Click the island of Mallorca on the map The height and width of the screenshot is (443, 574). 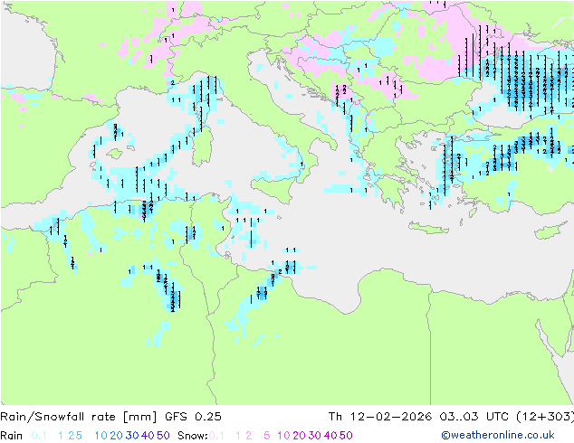(x=115, y=154)
